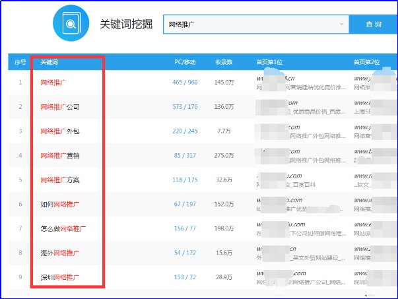
Task: Open first-position result in 海外网络推广 row
Action: 301,253
